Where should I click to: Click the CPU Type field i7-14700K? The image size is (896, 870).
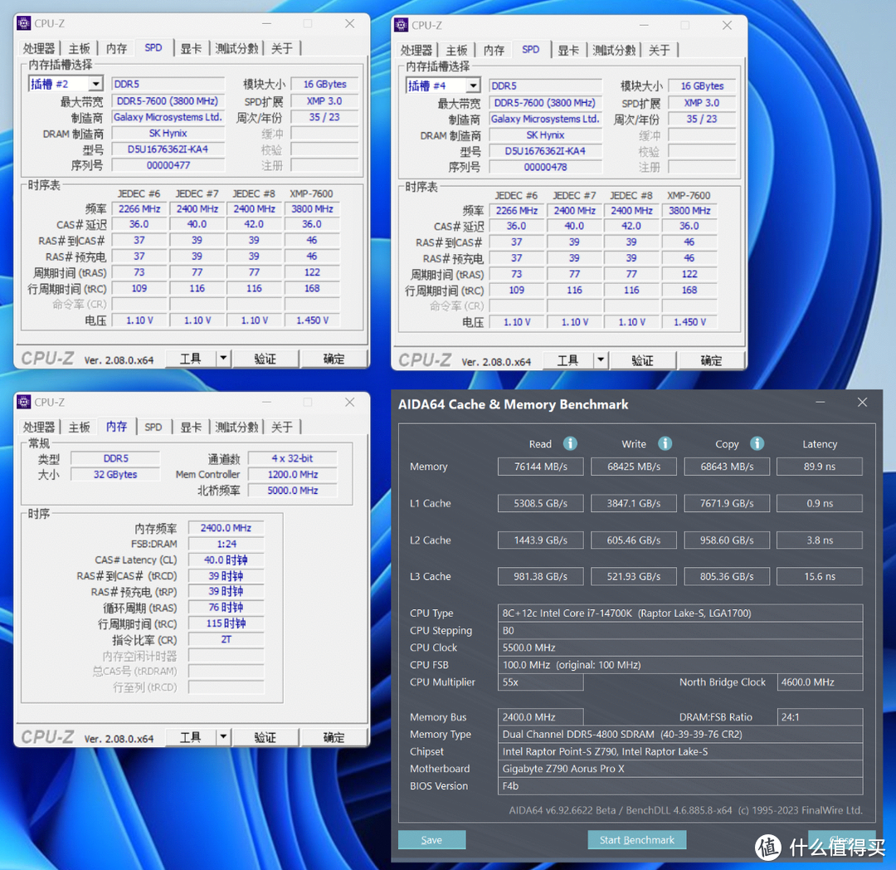pyautogui.click(x=680, y=613)
